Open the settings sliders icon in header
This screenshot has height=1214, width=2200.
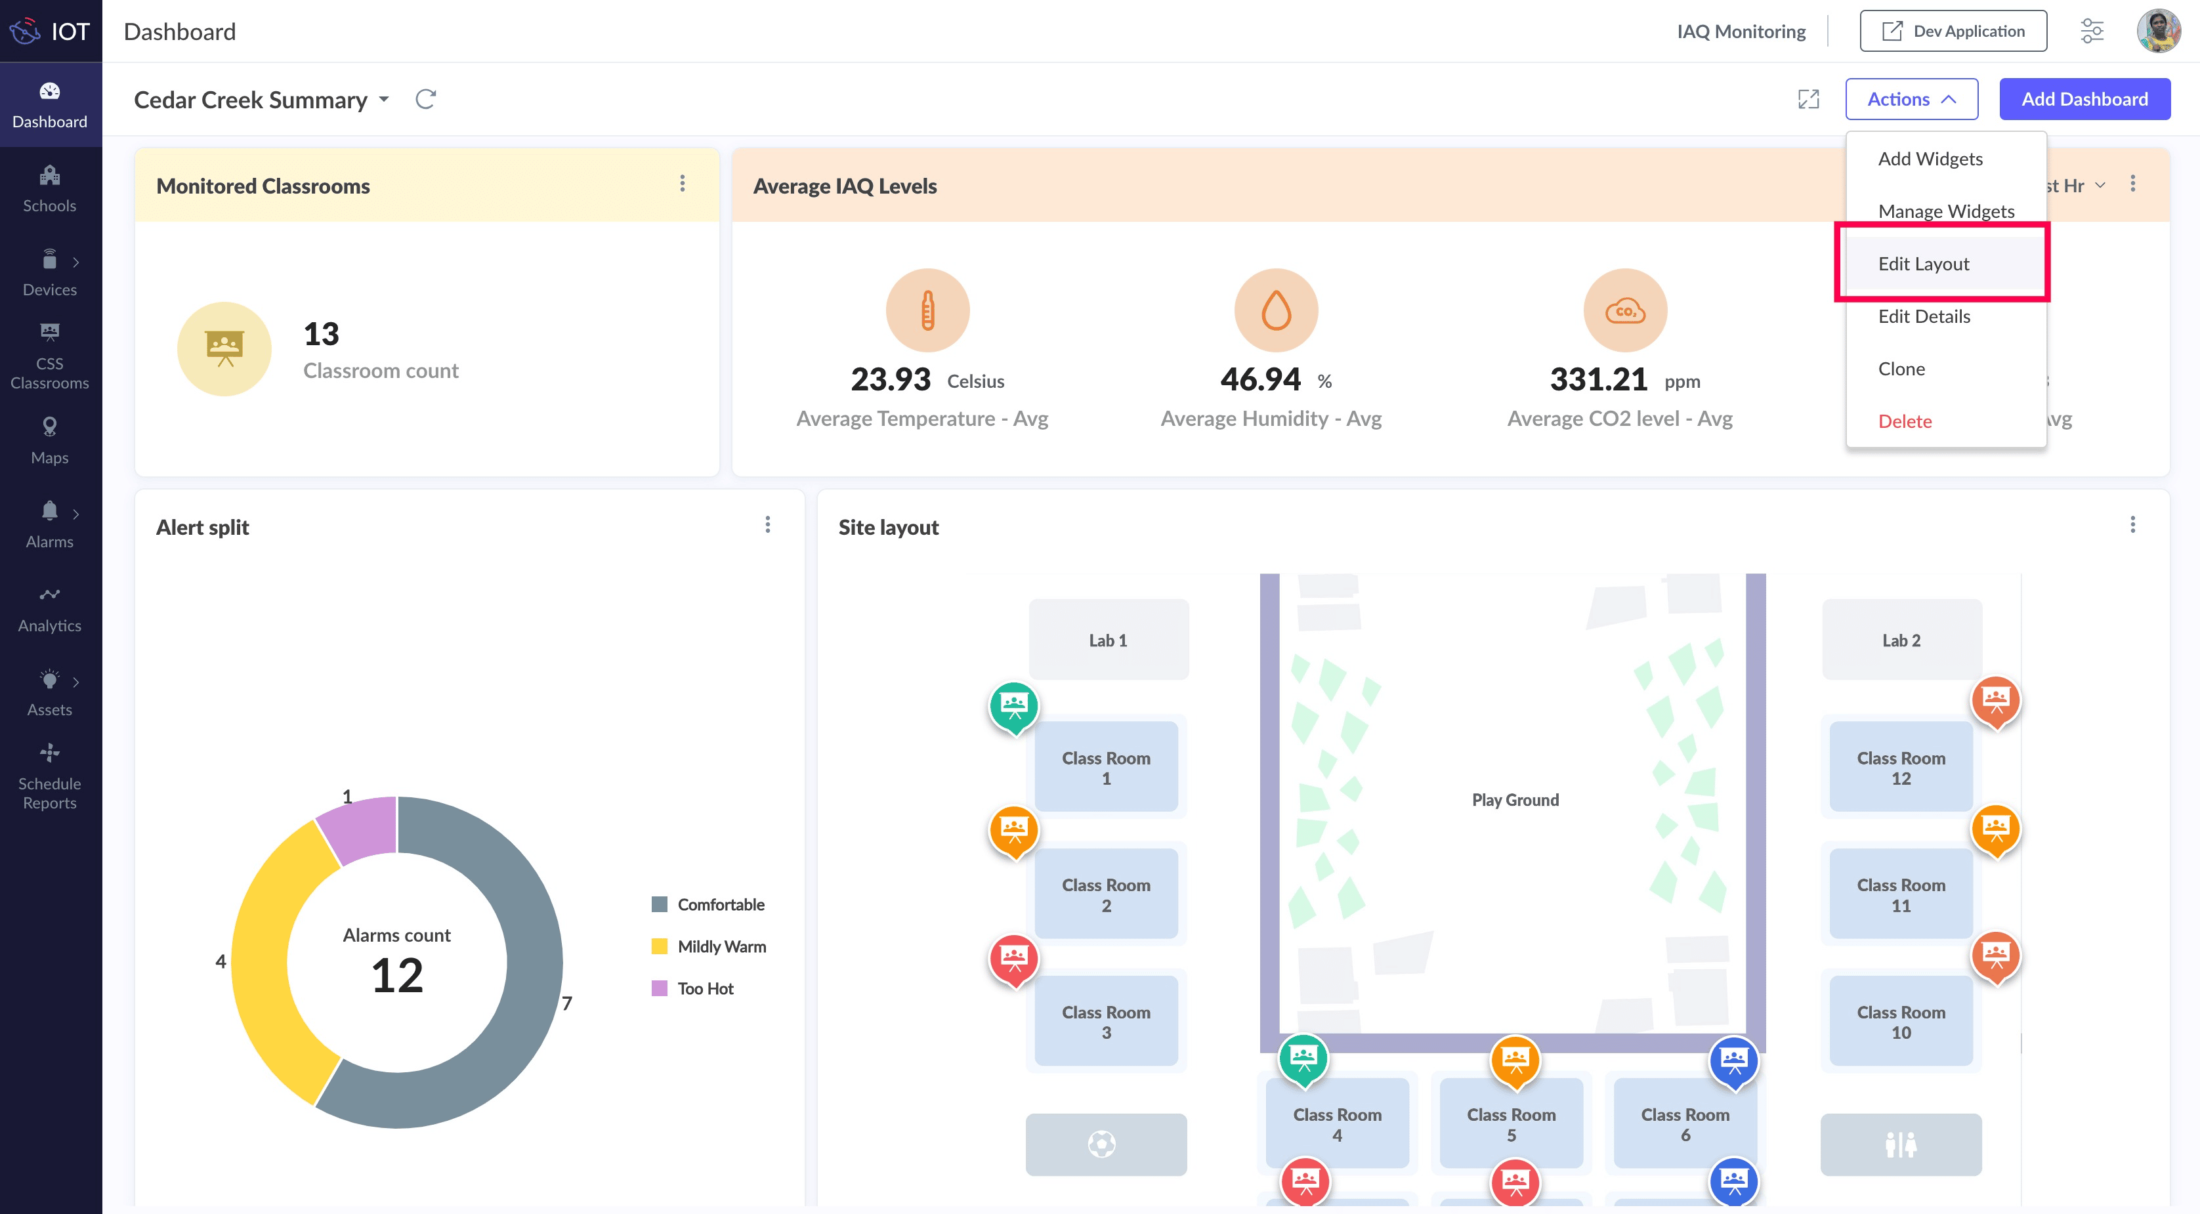tap(2092, 31)
